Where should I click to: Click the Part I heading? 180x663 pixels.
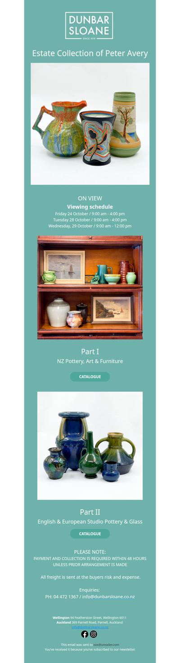(x=90, y=351)
